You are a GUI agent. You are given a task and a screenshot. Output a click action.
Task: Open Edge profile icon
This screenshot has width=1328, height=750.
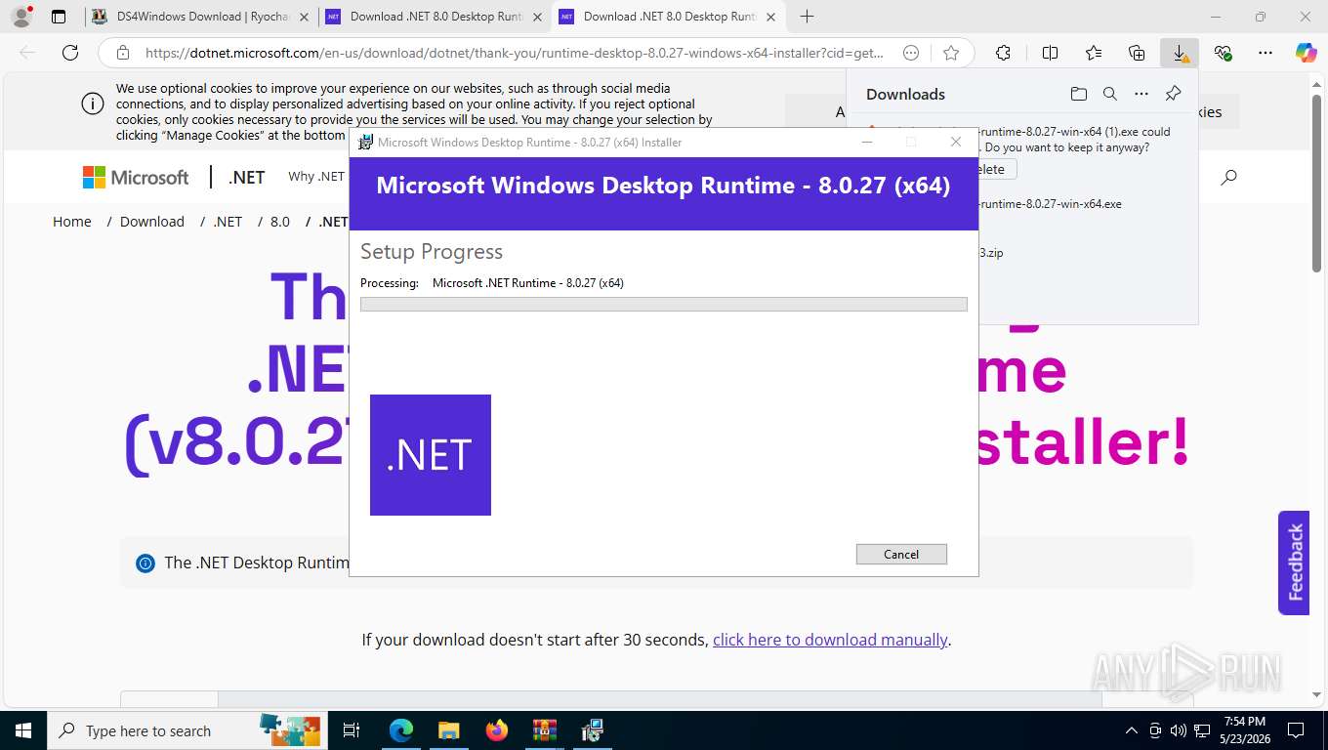tap(21, 17)
